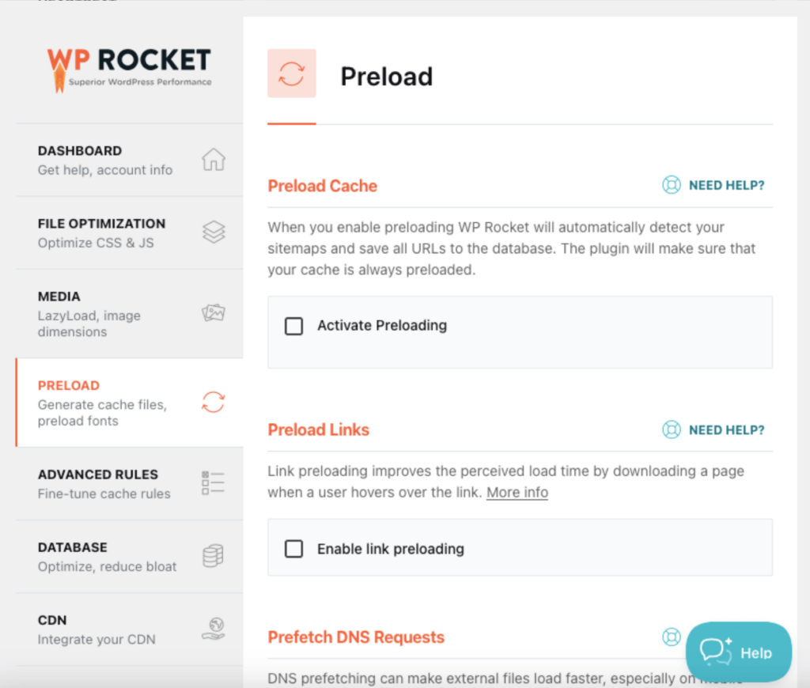Click the chat bubble icon in Help button
Viewport: 810px width, 688px height.
715,651
